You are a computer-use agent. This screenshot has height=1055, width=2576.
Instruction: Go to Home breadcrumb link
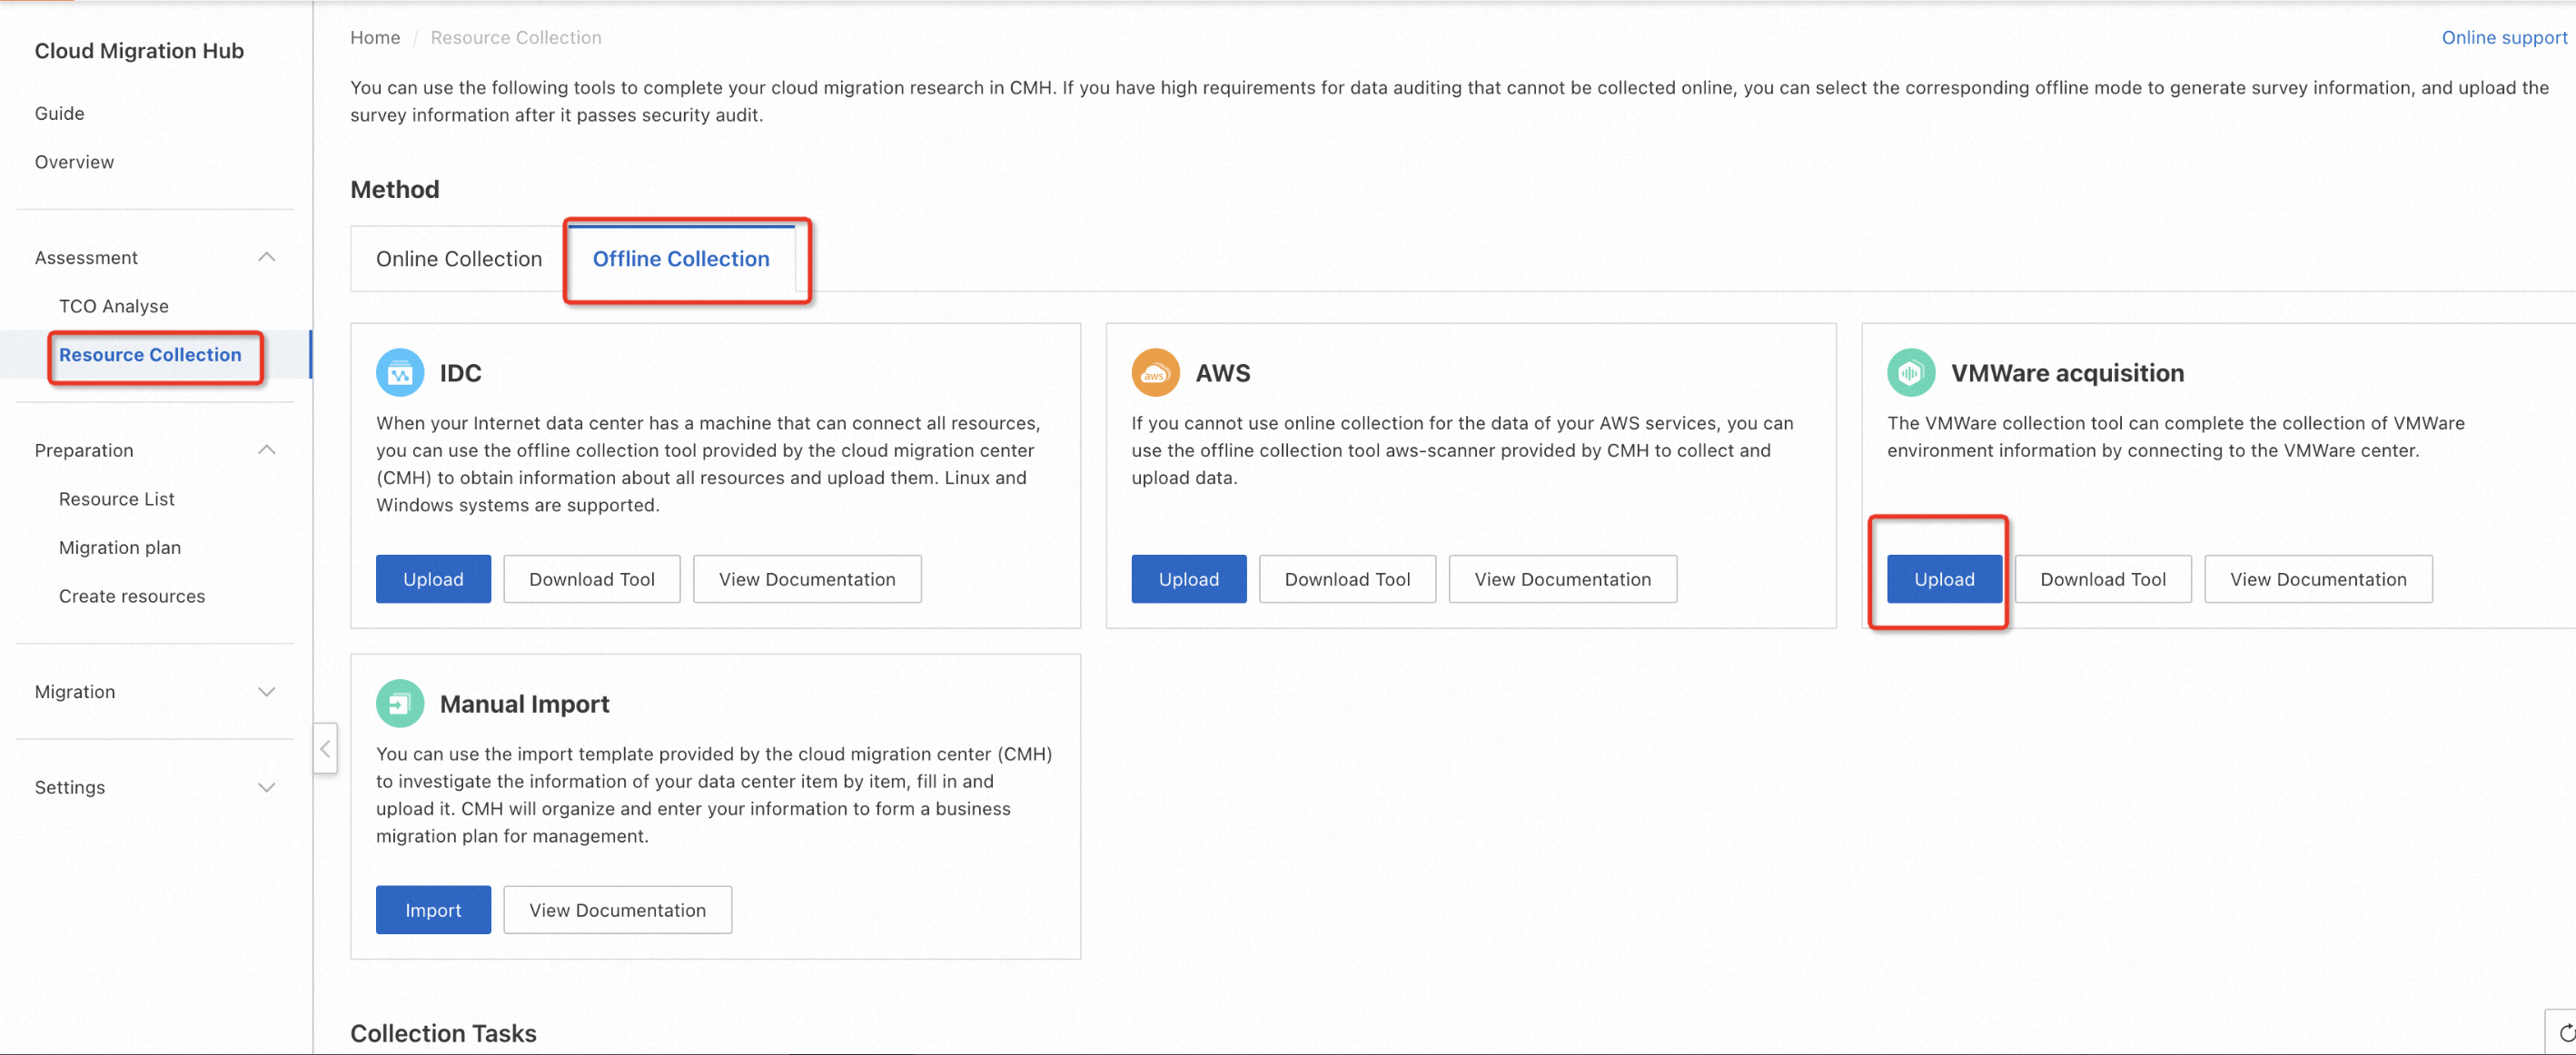374,37
